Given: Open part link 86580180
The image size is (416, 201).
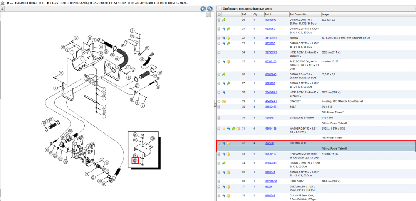Looking at the screenshot, I should pyautogui.click(x=271, y=61).
